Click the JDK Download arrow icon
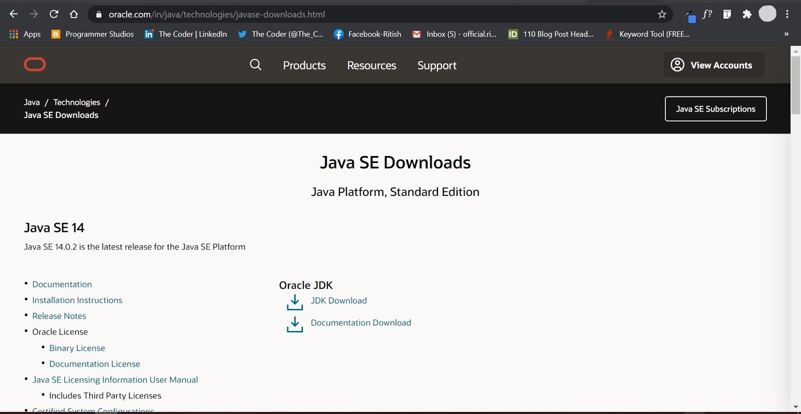 pyautogui.click(x=295, y=302)
